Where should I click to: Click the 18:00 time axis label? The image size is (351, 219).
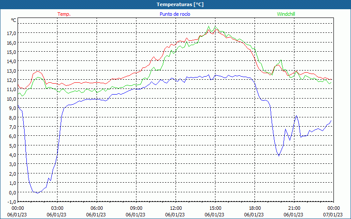(x=255, y=208)
